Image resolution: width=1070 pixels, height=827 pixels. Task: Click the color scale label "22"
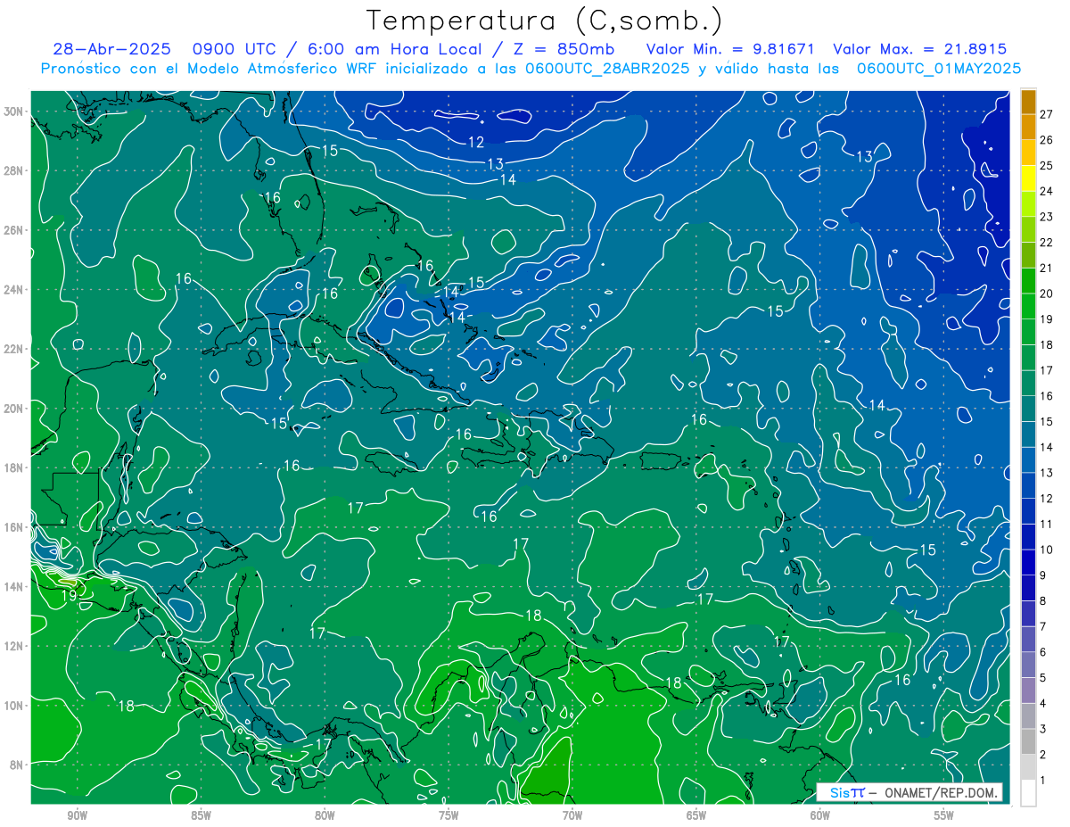[x=1047, y=243]
